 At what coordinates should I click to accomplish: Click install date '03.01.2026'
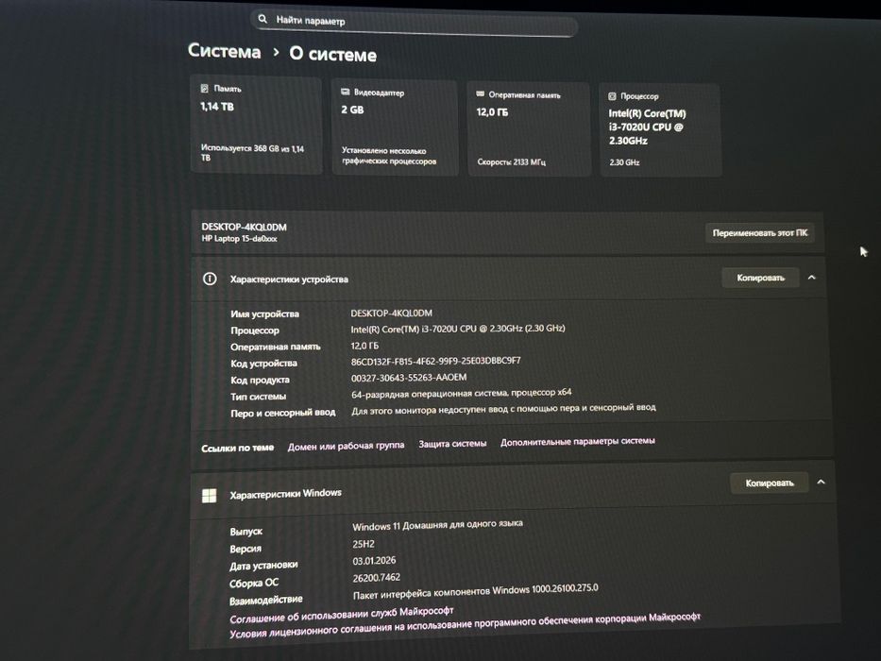[374, 560]
